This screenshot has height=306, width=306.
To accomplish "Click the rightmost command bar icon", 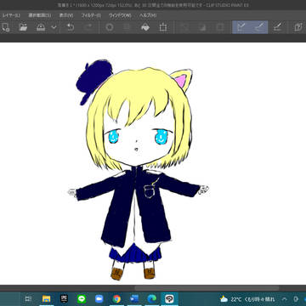I will pyautogui.click(x=298, y=27).
